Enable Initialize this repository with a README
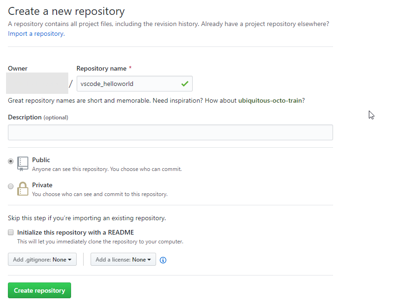 click(x=11, y=232)
